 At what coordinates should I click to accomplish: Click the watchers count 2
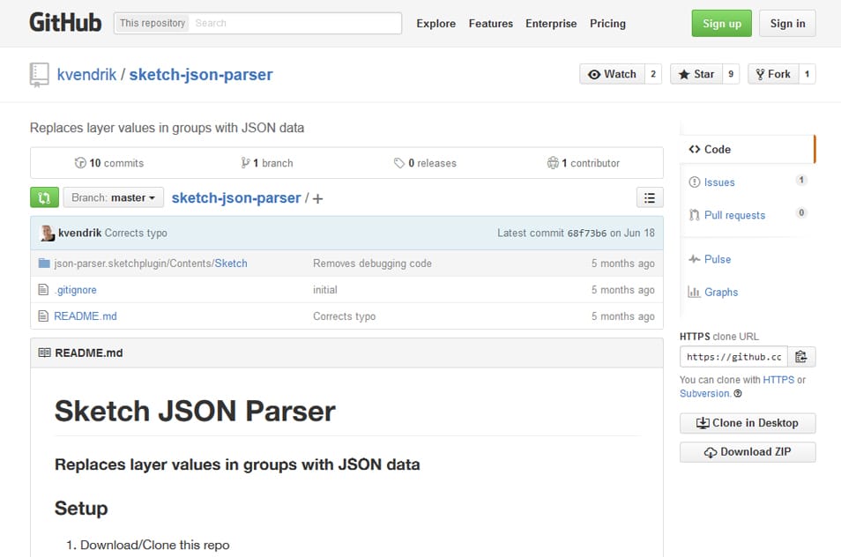pyautogui.click(x=653, y=74)
